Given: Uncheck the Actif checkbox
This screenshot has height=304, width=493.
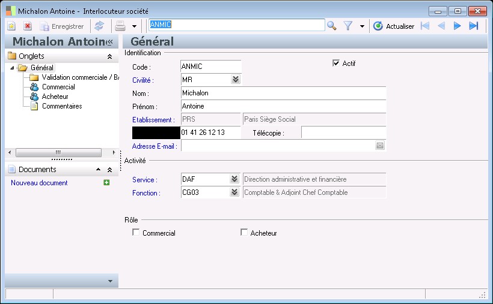Looking at the screenshot, I should point(336,63).
